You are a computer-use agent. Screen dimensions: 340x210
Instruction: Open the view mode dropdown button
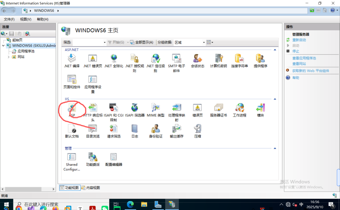pyautogui.click(x=210, y=43)
